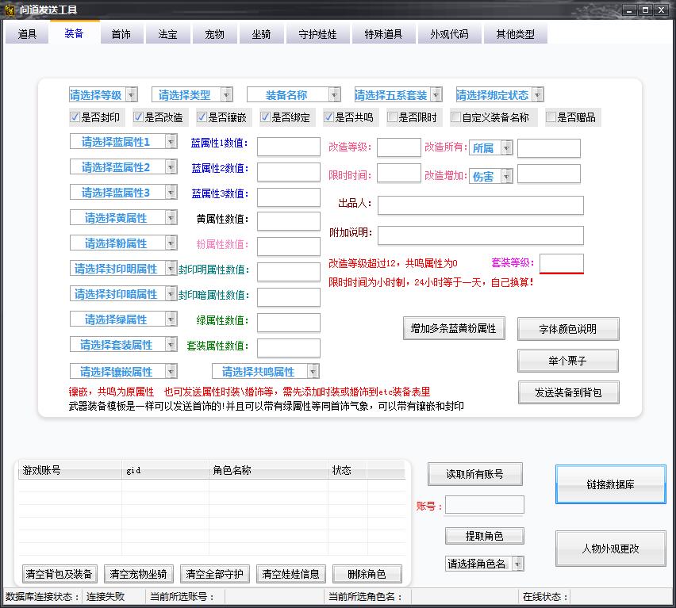
Task: Sort by the 游戏账号 column header
Action: pos(71,470)
